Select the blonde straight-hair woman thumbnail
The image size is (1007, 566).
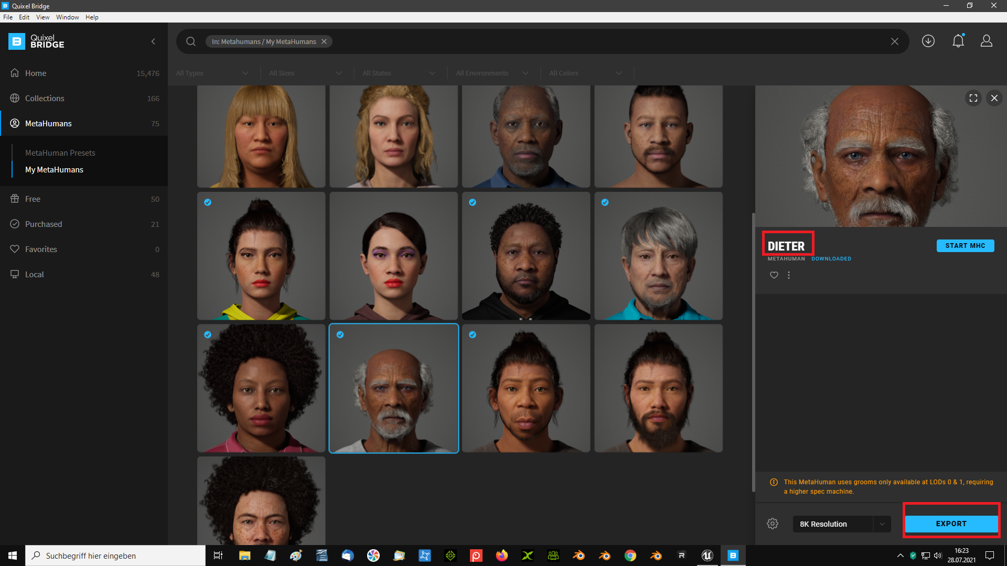pyautogui.click(x=261, y=137)
